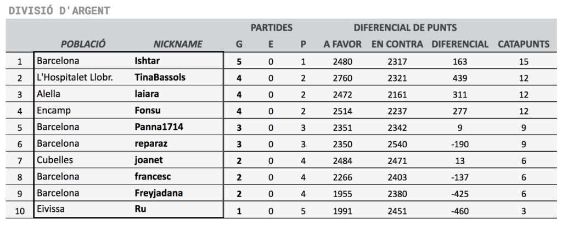Click the 439 differential value
The image size is (562, 225).
(460, 78)
